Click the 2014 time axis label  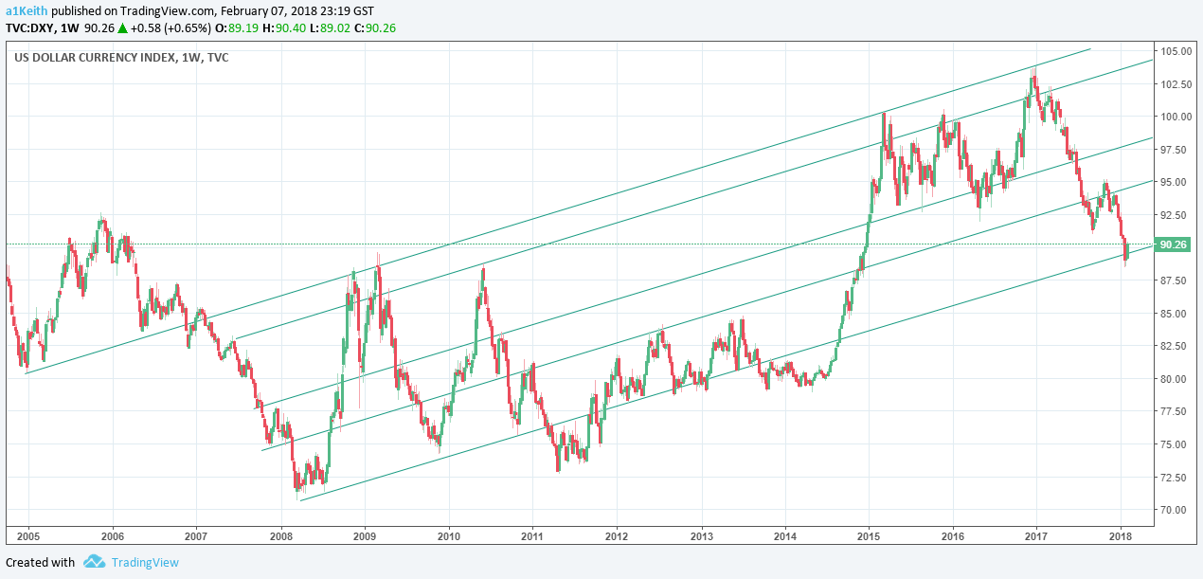[784, 534]
